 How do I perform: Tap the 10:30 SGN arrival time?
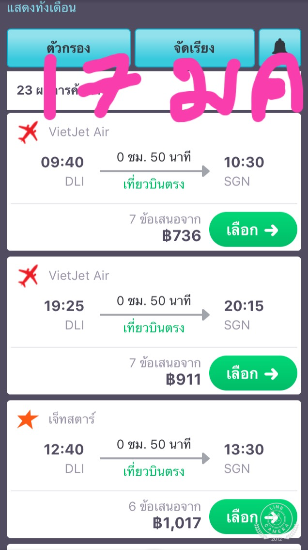point(244,162)
